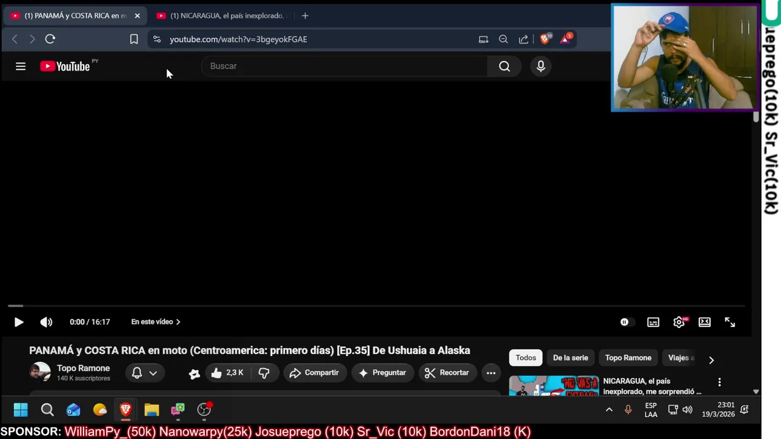Focus the Buscar search field
Image resolution: width=781 pixels, height=439 pixels.
click(345, 66)
